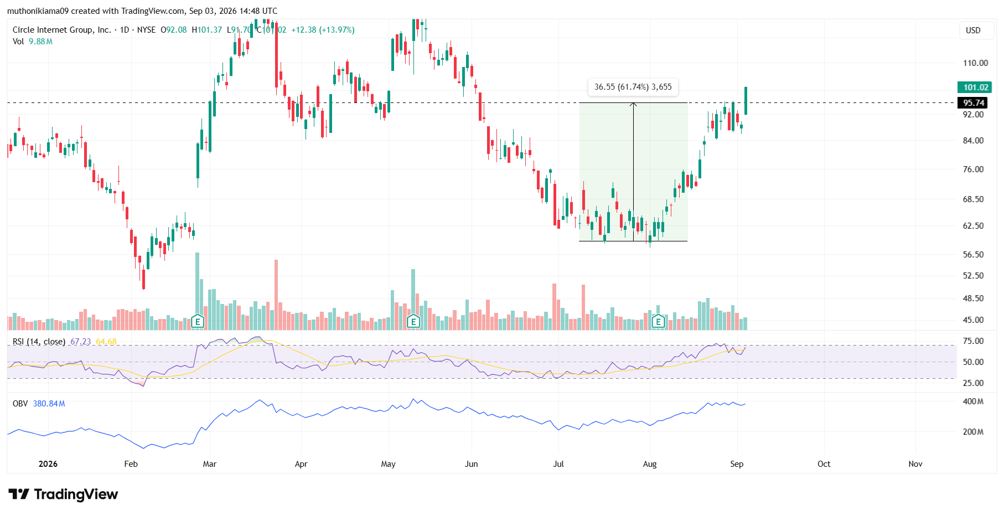Open the earnings marker in May
The width and height of the screenshot is (1004, 515).
click(413, 321)
